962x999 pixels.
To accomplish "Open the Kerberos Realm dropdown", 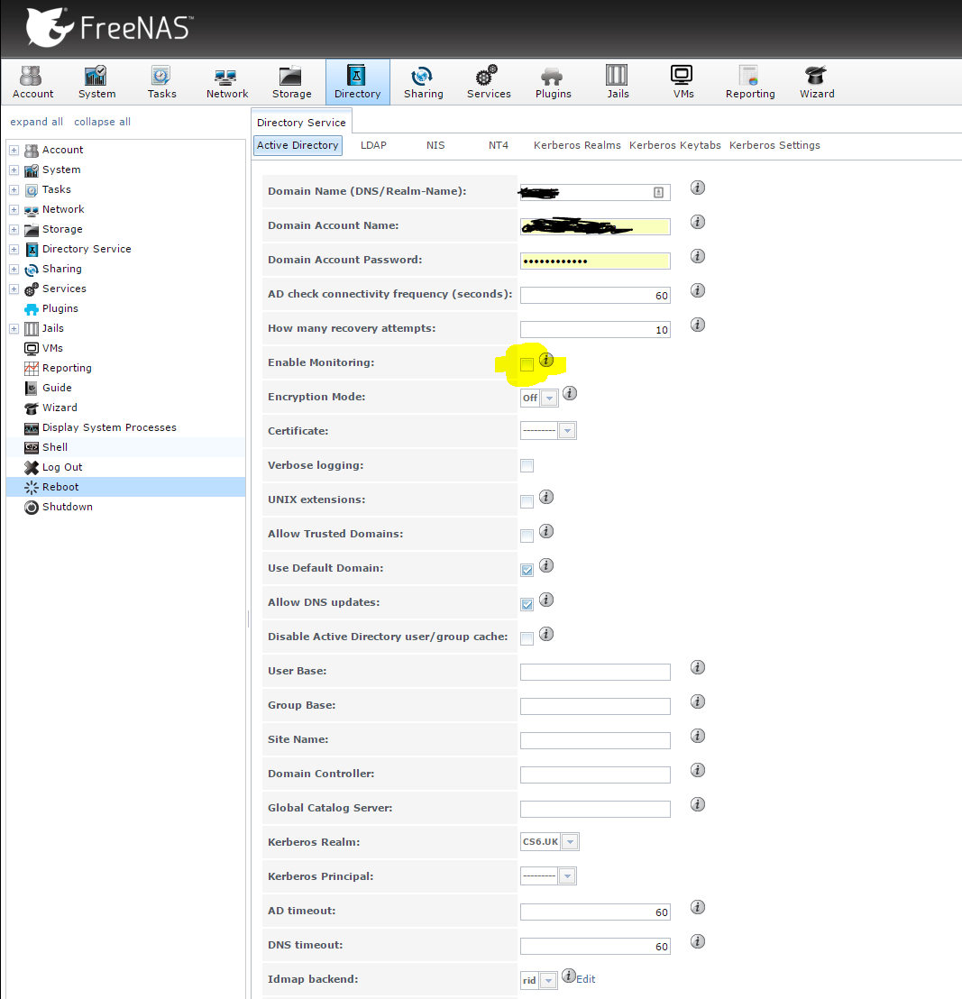I will (550, 841).
